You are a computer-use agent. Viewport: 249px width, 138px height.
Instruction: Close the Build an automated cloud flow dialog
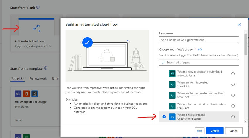(x=239, y=25)
